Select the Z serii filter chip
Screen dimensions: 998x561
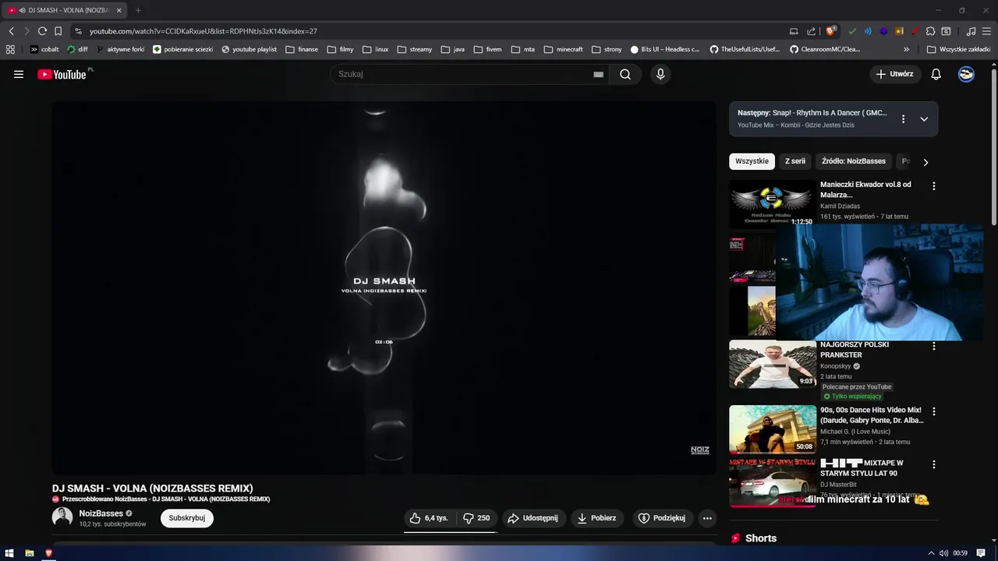click(x=795, y=161)
